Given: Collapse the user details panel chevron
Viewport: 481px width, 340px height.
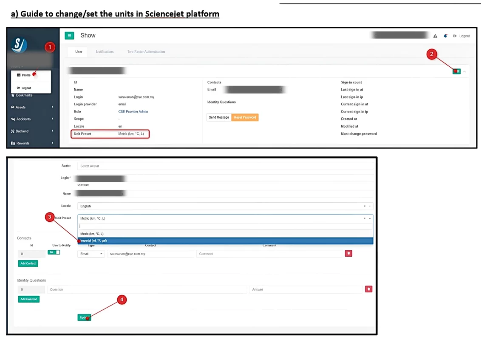Looking at the screenshot, I should [x=464, y=71].
